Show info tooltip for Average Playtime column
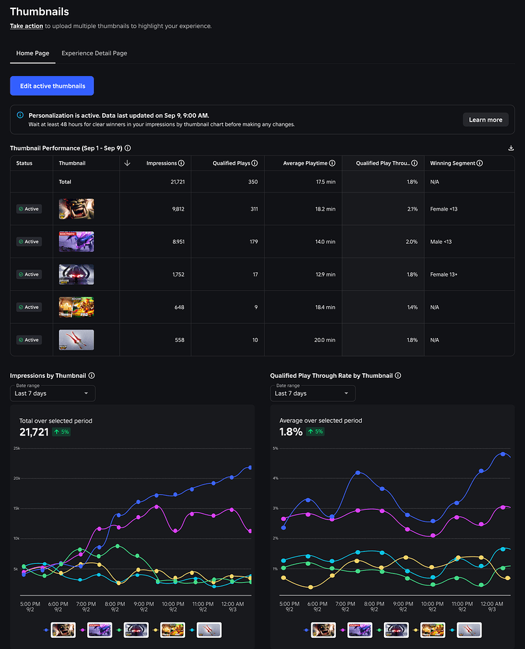This screenshot has height=649, width=525. pos(332,163)
